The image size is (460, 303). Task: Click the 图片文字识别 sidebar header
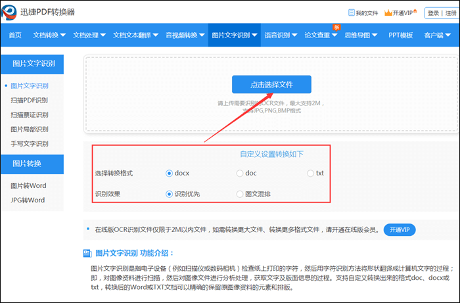(33, 64)
